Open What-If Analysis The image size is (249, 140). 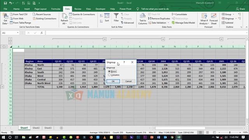(x=204, y=19)
